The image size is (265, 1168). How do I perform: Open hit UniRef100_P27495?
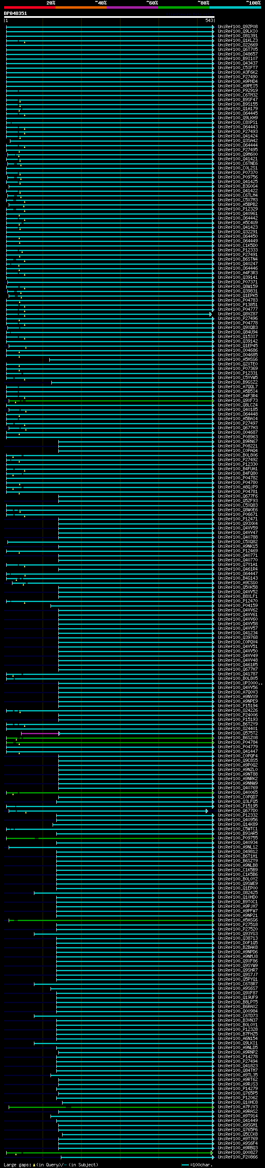coord(237,150)
